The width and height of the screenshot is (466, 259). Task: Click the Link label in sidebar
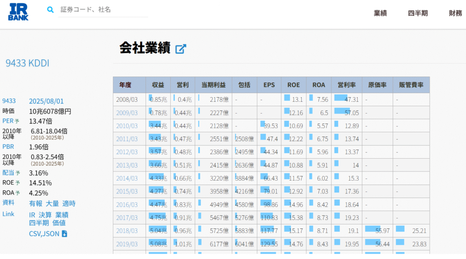[x=8, y=214]
